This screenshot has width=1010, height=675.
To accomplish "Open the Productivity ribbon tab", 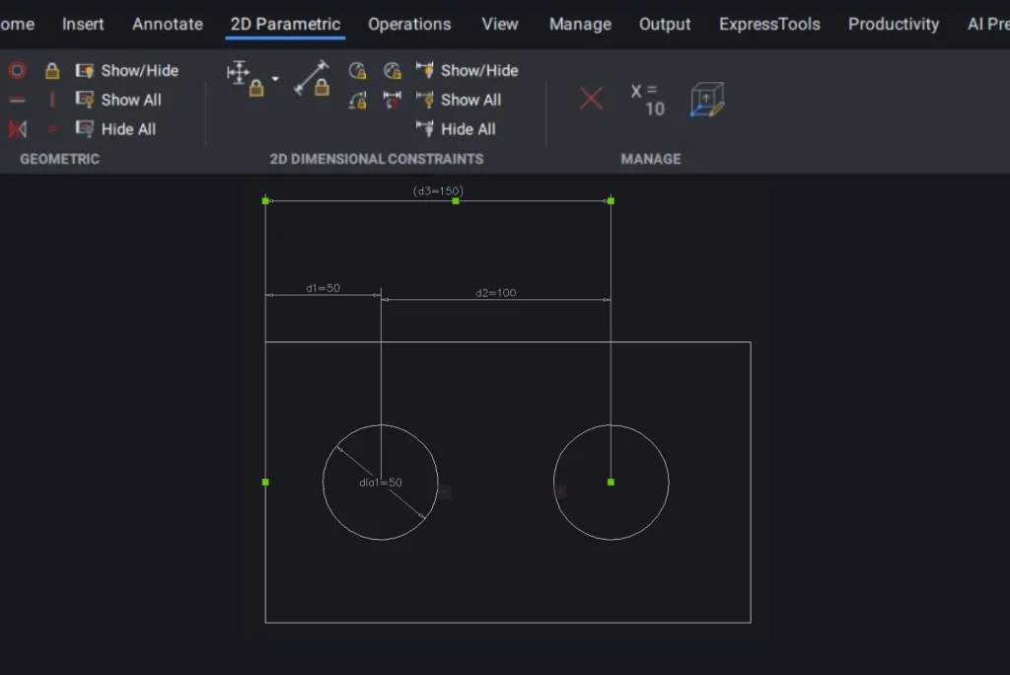I will point(894,25).
